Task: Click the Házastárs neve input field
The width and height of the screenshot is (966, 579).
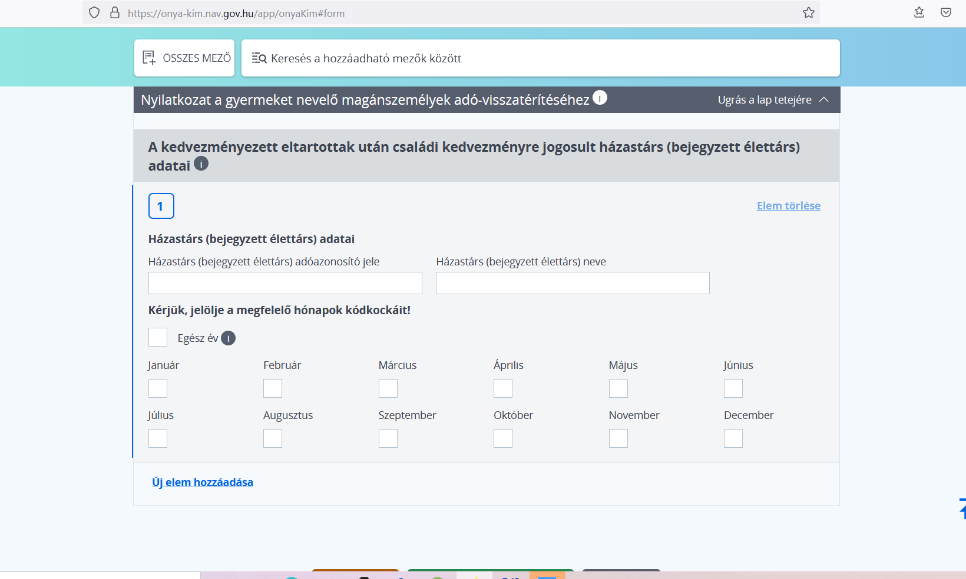Action: pos(572,283)
